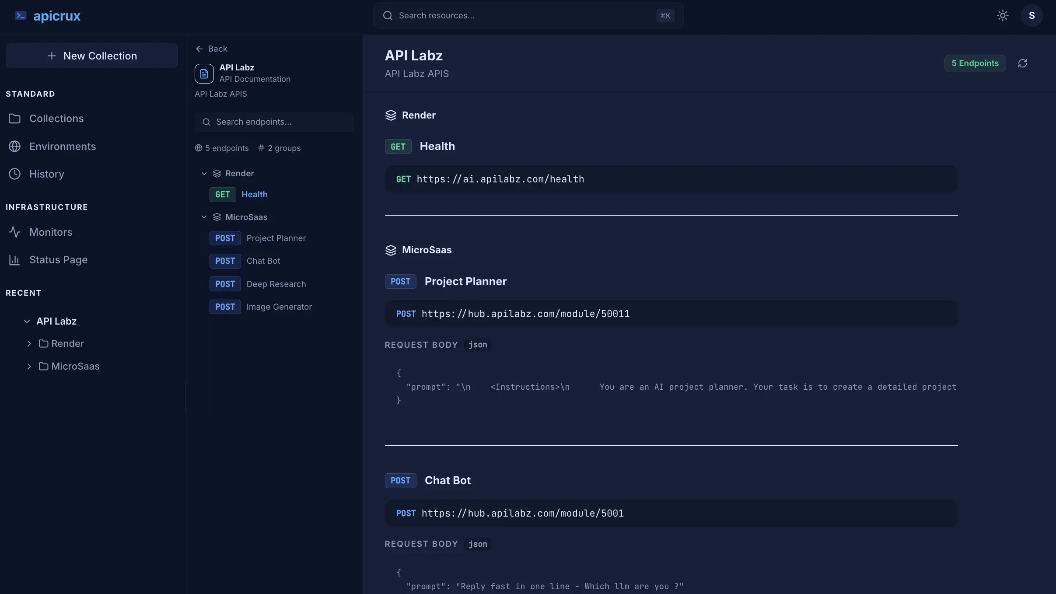Image resolution: width=1056 pixels, height=594 pixels.
Task: Click the GET badge beside Health heading
Action: tap(398, 147)
